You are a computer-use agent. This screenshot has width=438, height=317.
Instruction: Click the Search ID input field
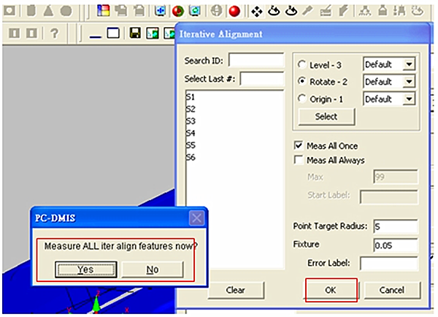pos(256,60)
